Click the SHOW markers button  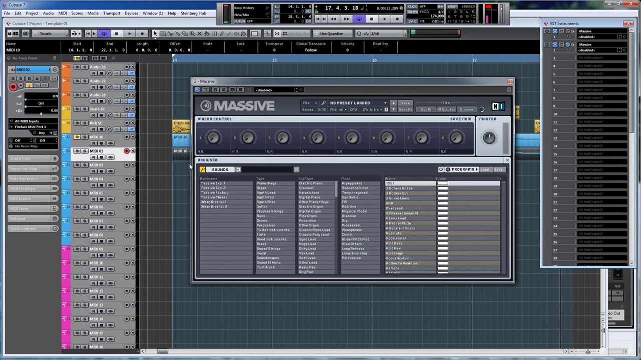[x=452, y=6]
